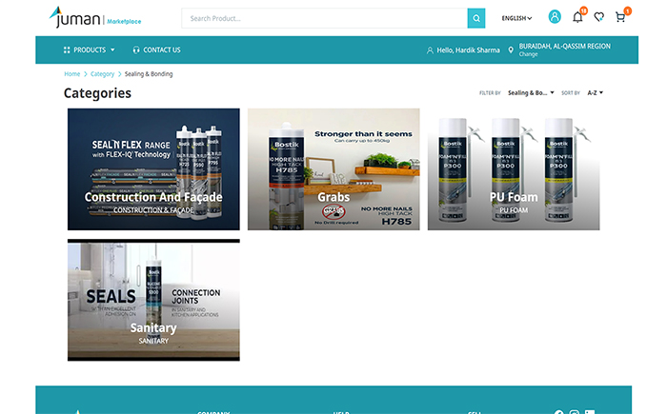The image size is (667, 414).
Task: Open the English language dropdown
Action: coord(516,18)
